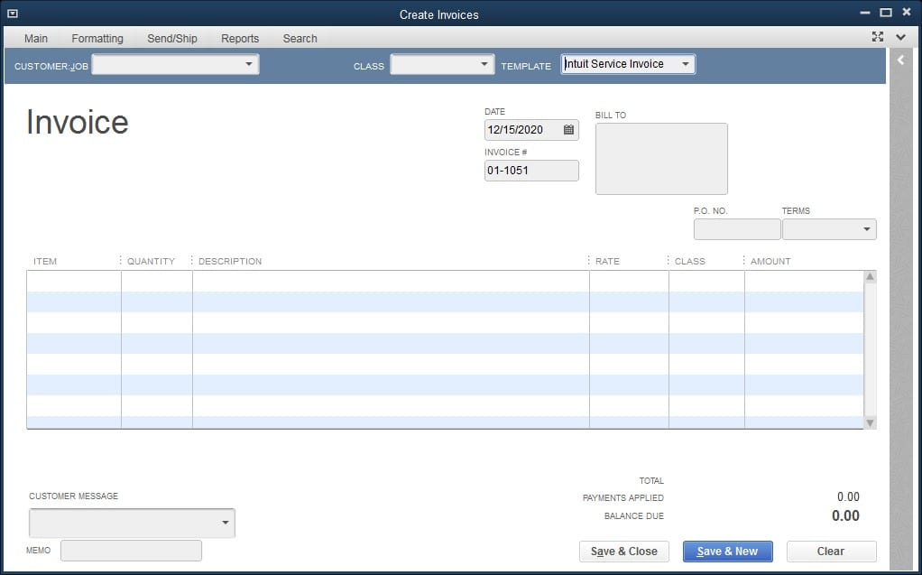922x575 pixels.
Task: Open the window system menu icon
Action: point(13,14)
